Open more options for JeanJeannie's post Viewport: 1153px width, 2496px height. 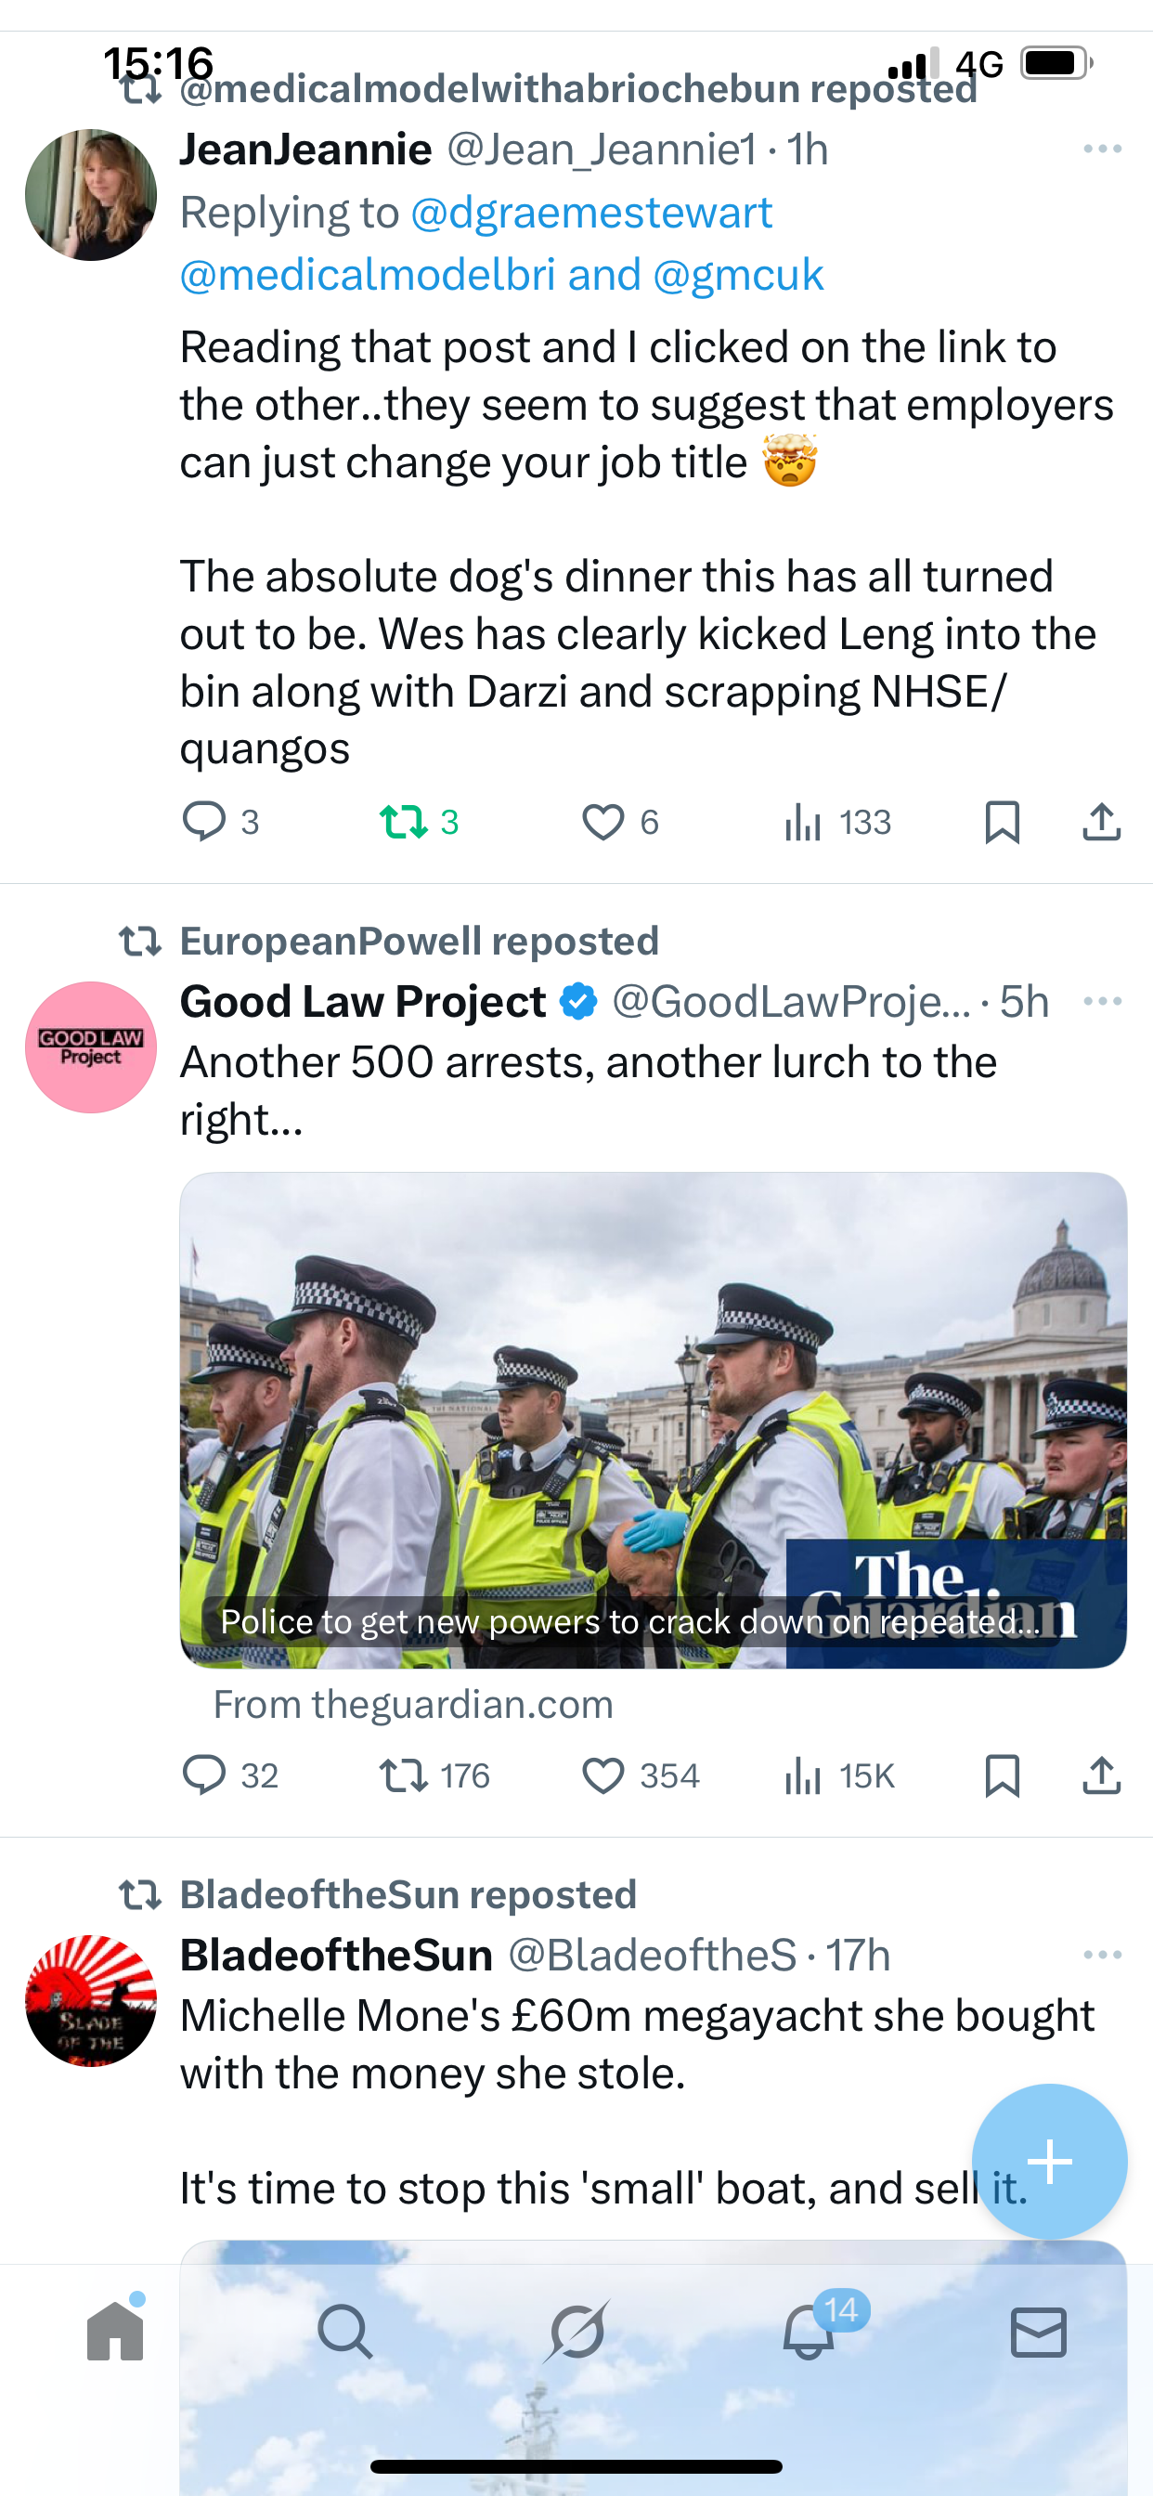click(1102, 149)
